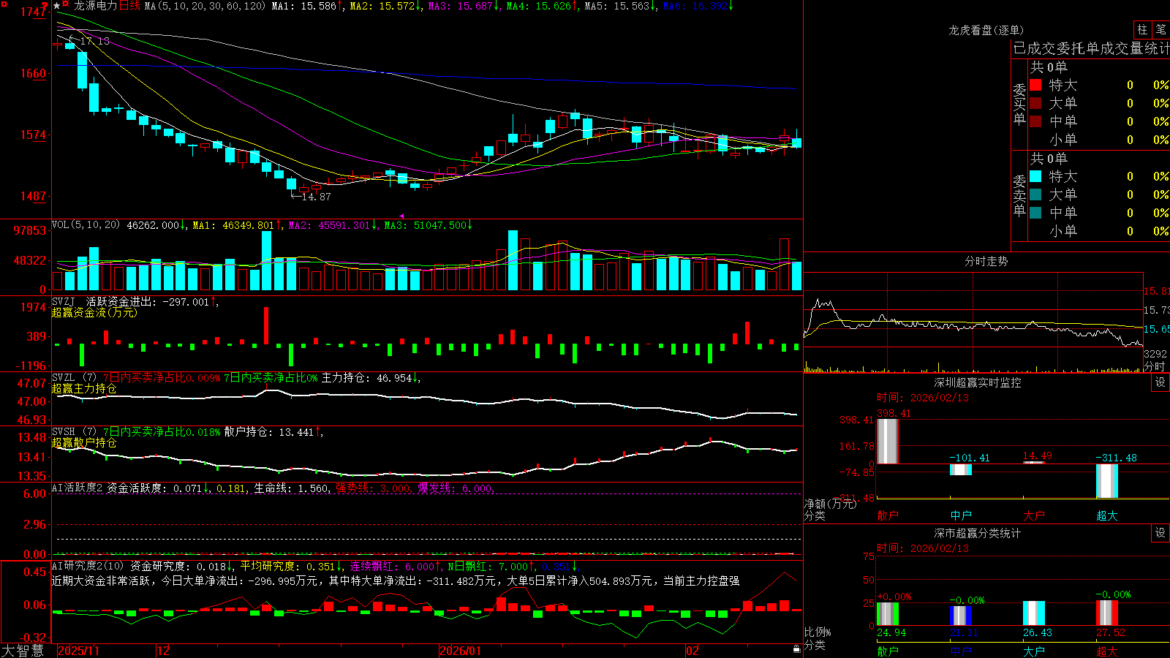Click the 深圳超赢实时监控 panel title
Screen dimensions: 1170x658
click(x=977, y=382)
